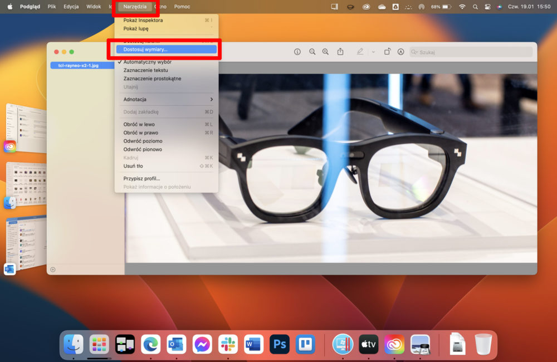Open Parallels Desktop from the Dock
Image resolution: width=557 pixels, height=362 pixels.
(x=343, y=344)
